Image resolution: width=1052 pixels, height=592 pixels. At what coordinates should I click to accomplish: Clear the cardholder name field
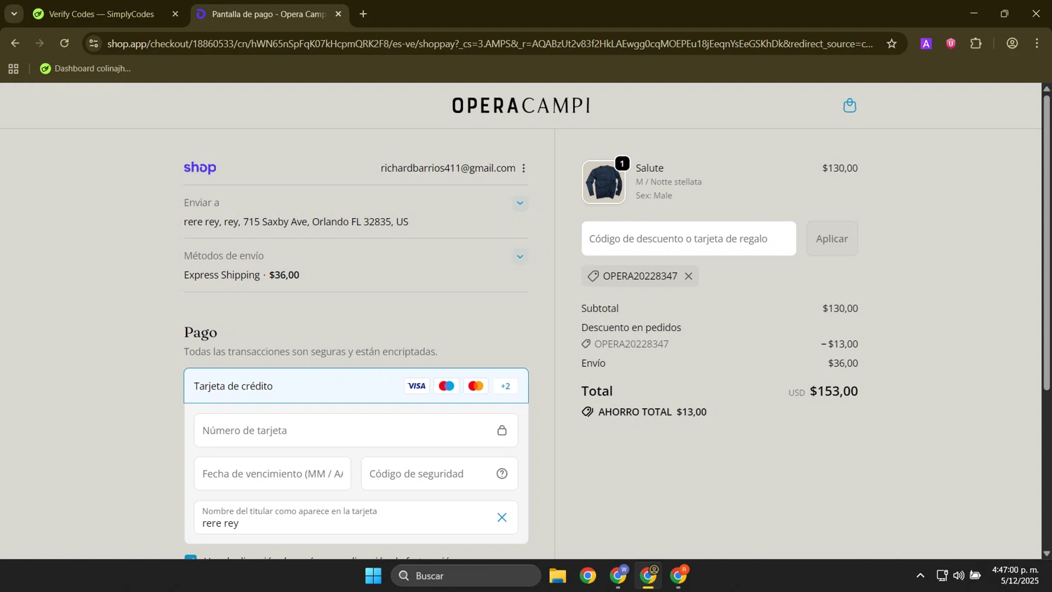502,518
